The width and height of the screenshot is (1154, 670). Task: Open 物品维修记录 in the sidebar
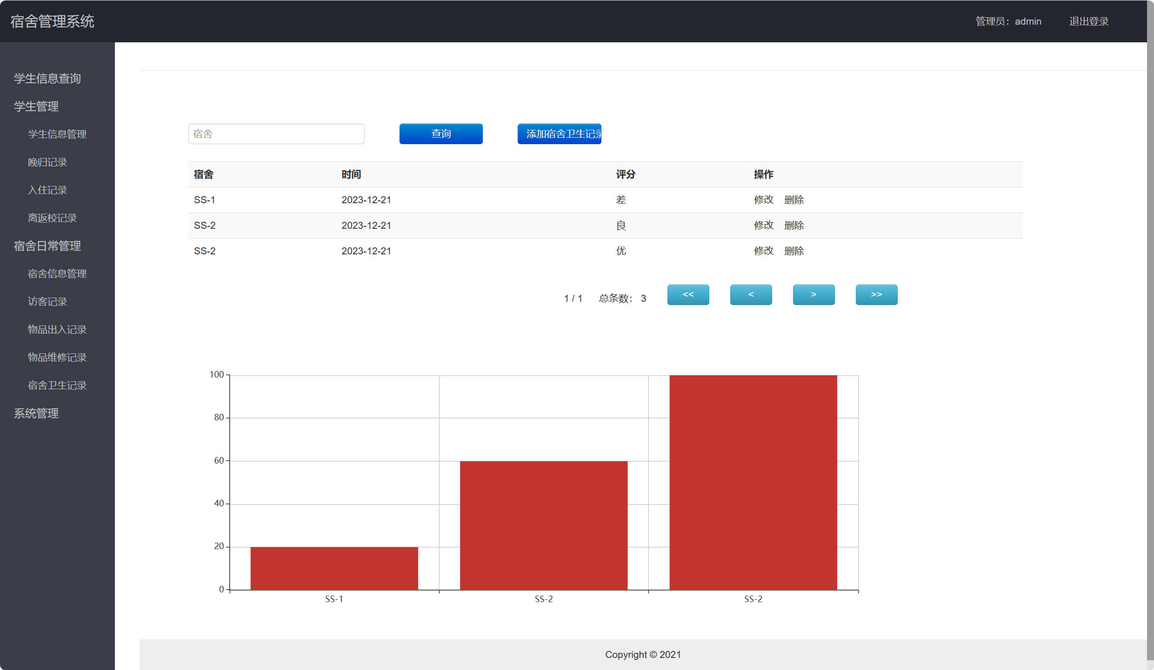tap(57, 358)
